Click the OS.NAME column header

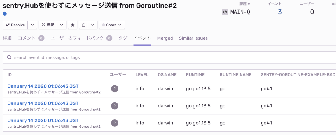pos(167,75)
